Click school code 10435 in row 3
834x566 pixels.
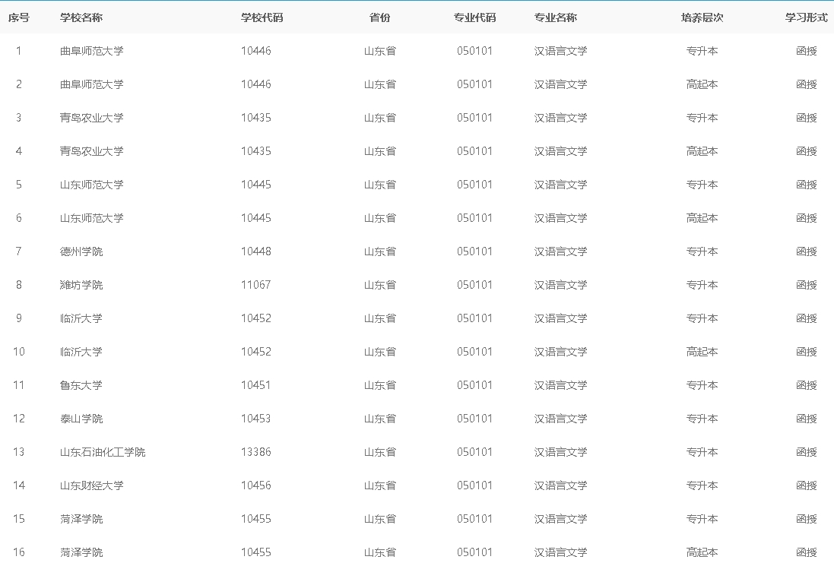coord(256,118)
